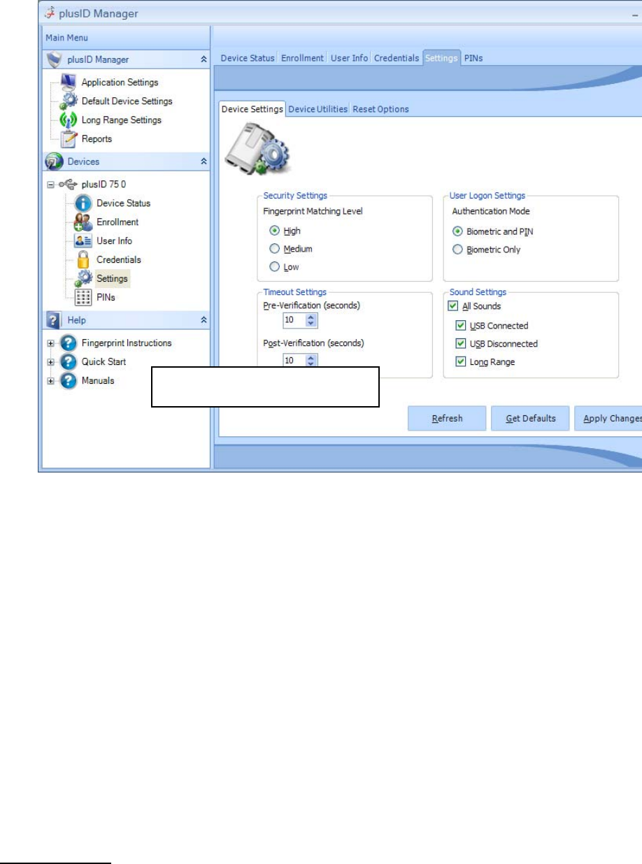The image size is (642, 864).
Task: Open the Enrollment users icon
Action: pos(83,222)
